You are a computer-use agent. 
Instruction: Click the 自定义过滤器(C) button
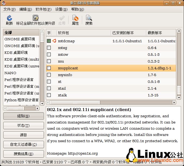pos(23,144)
